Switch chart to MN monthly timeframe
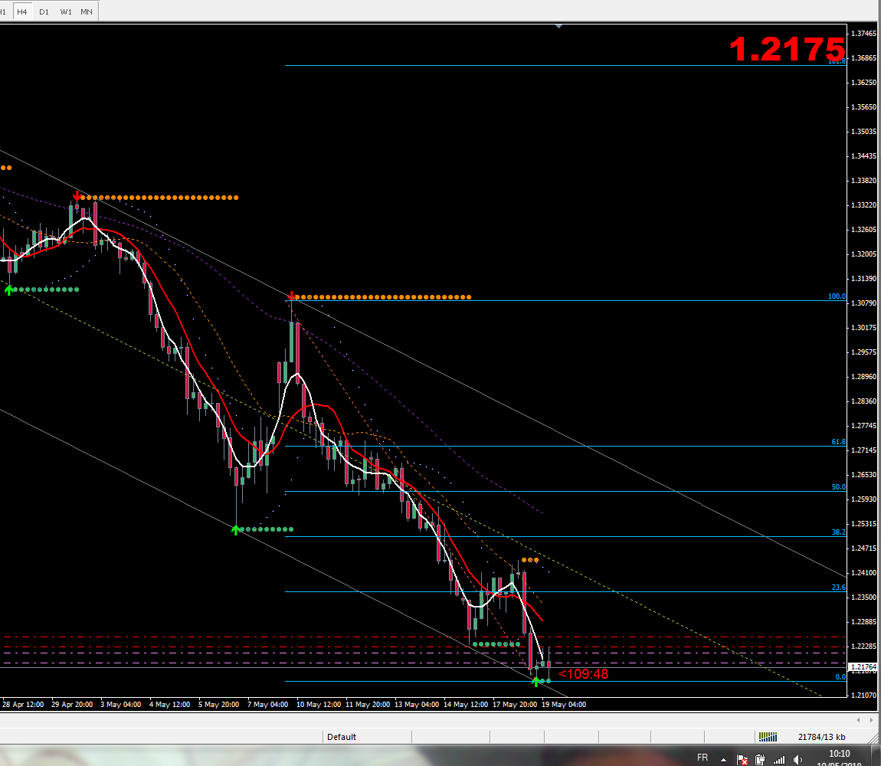 point(87,11)
